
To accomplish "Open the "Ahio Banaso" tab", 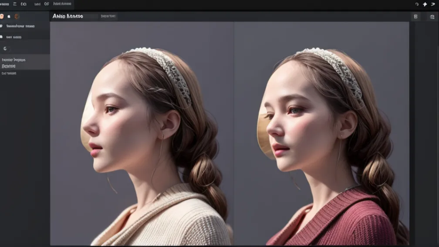I will (68, 16).
